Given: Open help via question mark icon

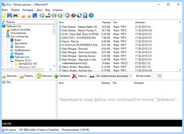Looking at the screenshot, I should [85, 15].
